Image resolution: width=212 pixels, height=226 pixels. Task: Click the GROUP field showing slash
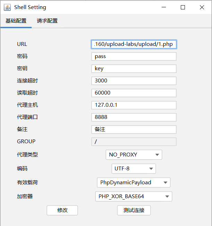134,142
